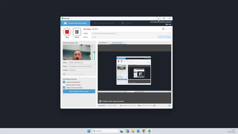Open the Settings tab
Image resolution: width=238 pixels, height=134 pixels.
click(127, 23)
